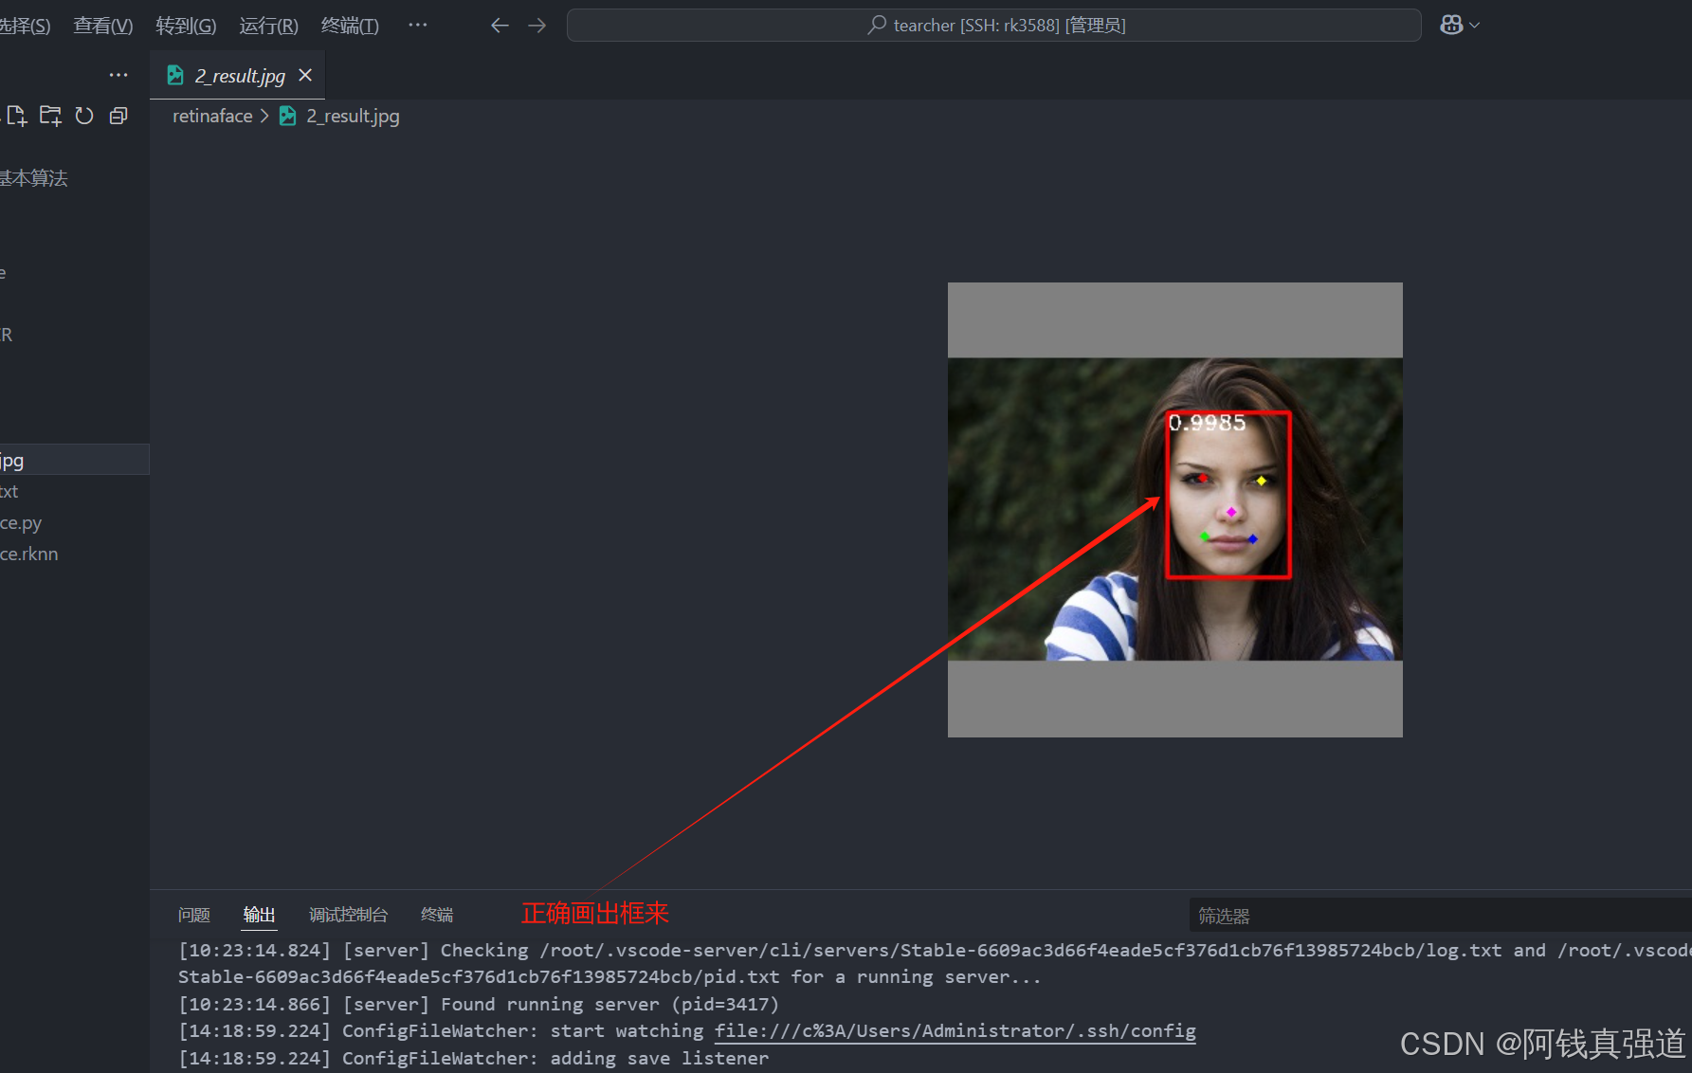Go back with the left arrow
Viewport: 1692px width, 1073px height.
pyautogui.click(x=500, y=26)
